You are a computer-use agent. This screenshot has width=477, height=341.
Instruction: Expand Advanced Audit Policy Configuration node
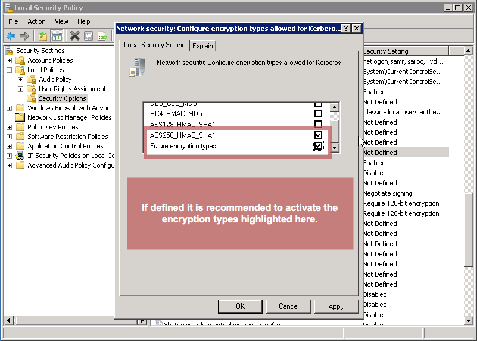9,165
